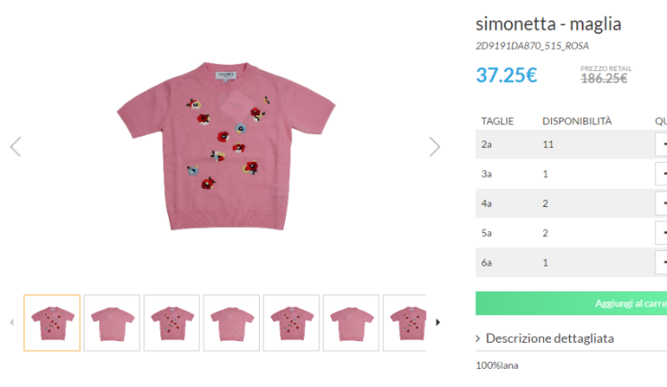Image resolution: width=667 pixels, height=387 pixels.
Task: Select the first highlighted sweater thumbnail
Action: pyautogui.click(x=52, y=323)
